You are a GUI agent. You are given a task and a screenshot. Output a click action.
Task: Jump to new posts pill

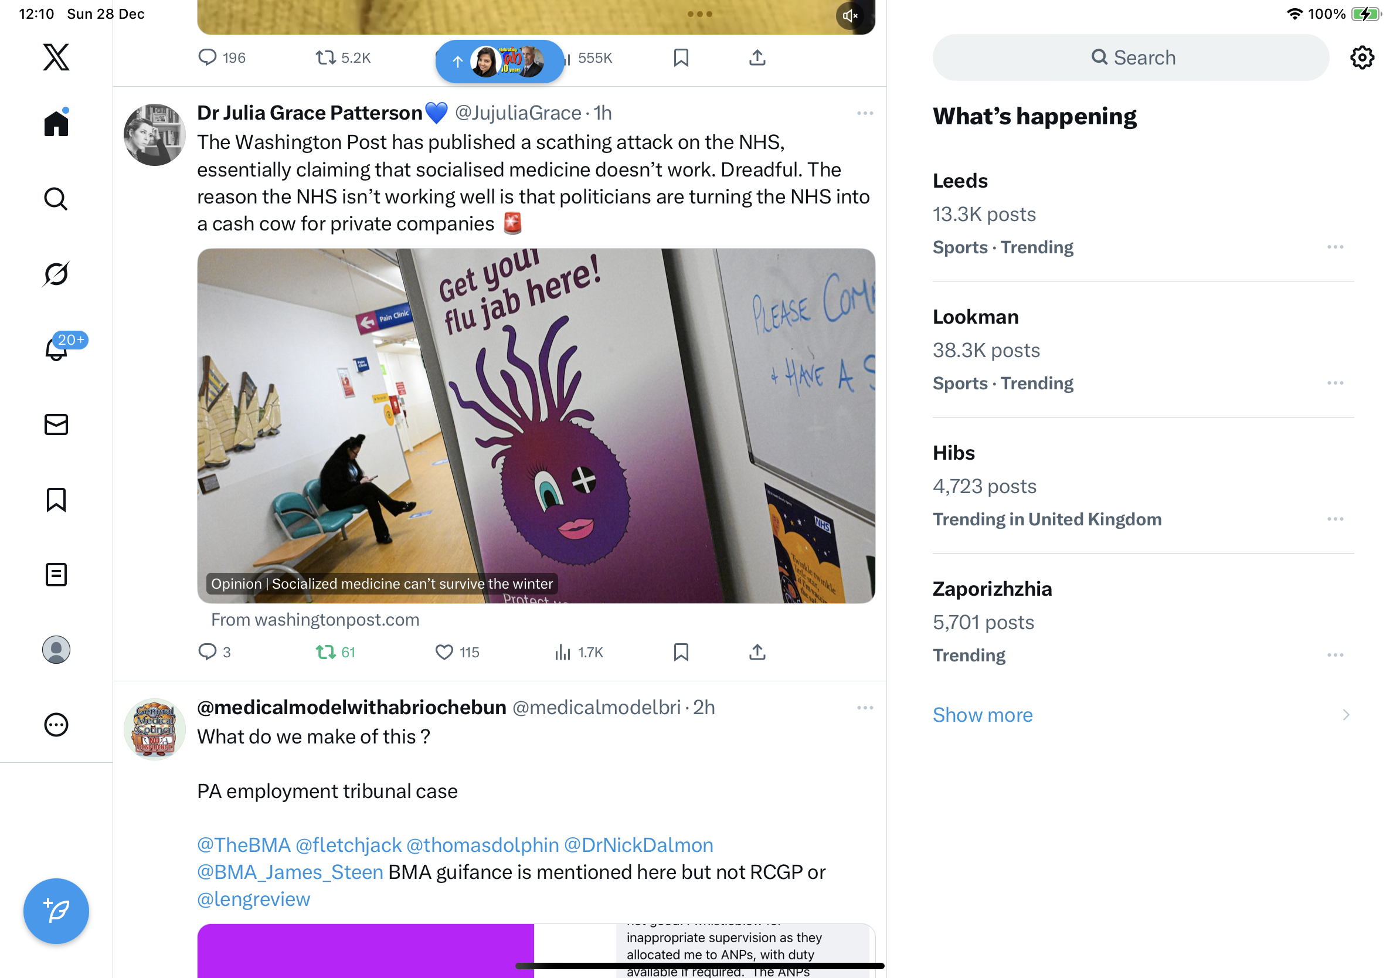click(x=499, y=61)
